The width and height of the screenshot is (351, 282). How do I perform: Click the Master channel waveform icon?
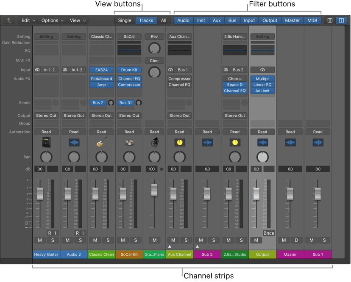pyautogui.click(x=290, y=142)
